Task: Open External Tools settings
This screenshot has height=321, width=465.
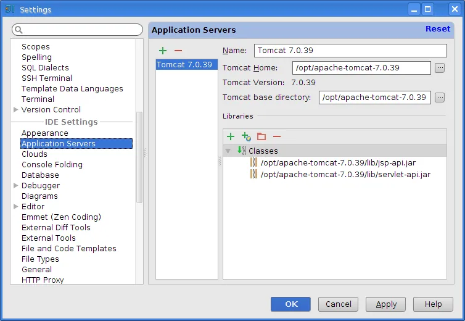Action: [48, 238]
